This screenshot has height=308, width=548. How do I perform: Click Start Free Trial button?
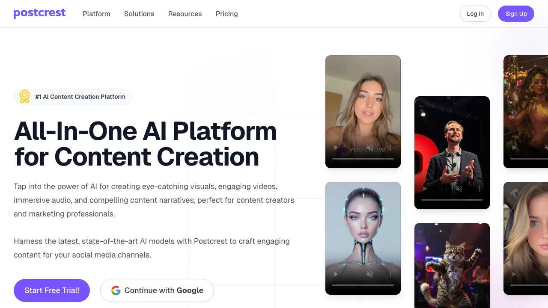(52, 290)
